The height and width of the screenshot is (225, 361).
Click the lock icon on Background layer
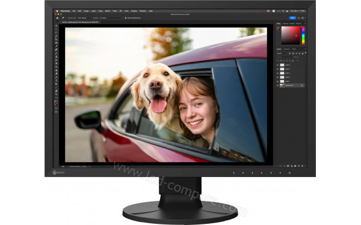(301, 85)
